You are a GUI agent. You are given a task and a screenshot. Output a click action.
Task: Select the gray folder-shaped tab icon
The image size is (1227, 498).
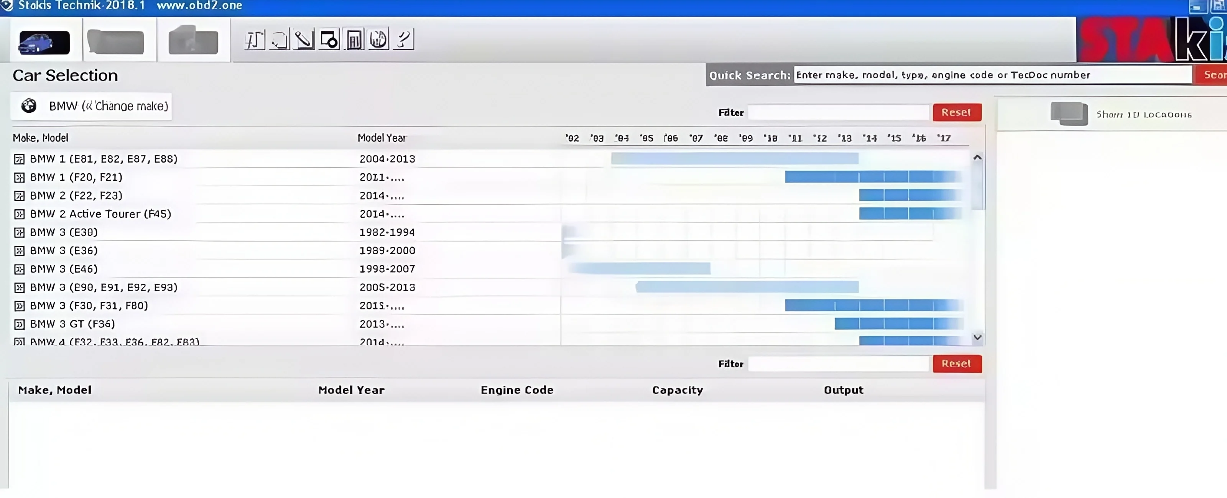[193, 40]
